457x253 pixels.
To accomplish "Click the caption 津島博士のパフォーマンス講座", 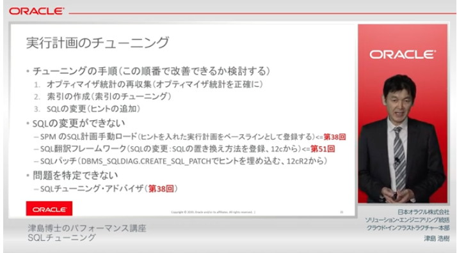I will (x=87, y=228).
